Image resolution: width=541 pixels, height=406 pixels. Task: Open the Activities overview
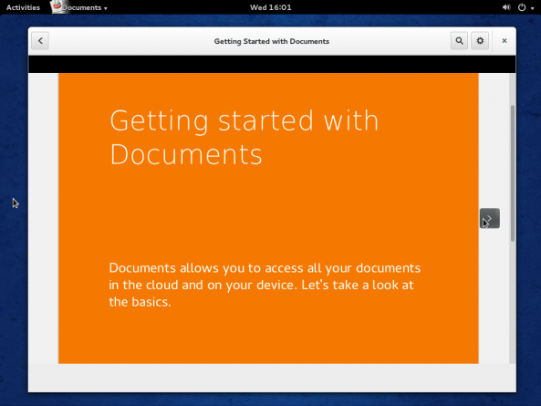23,7
